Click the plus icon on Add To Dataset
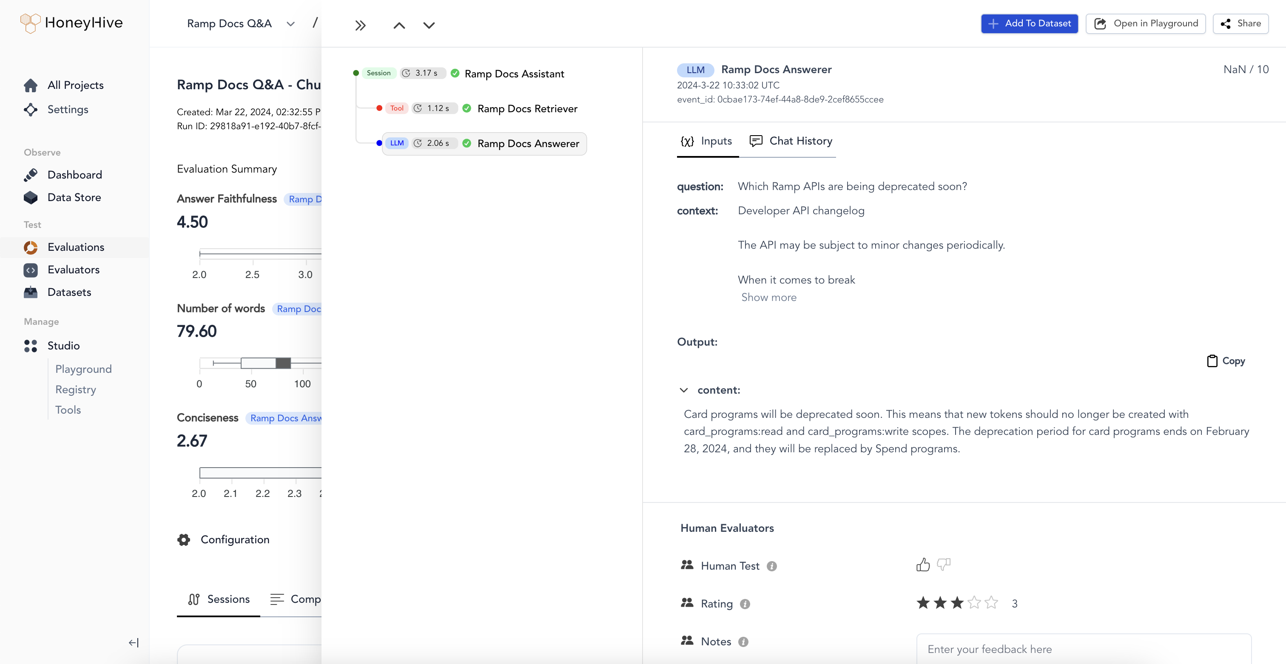Viewport: 1286px width, 664px height. [x=993, y=23]
